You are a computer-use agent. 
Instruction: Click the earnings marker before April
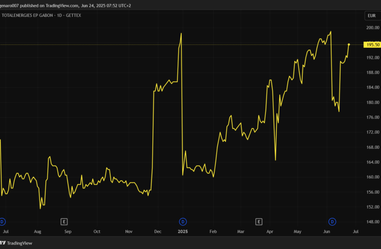pos(259,222)
